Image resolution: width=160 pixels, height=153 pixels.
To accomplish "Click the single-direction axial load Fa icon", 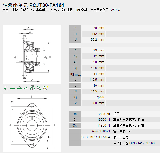I will [x=12, y=88].
